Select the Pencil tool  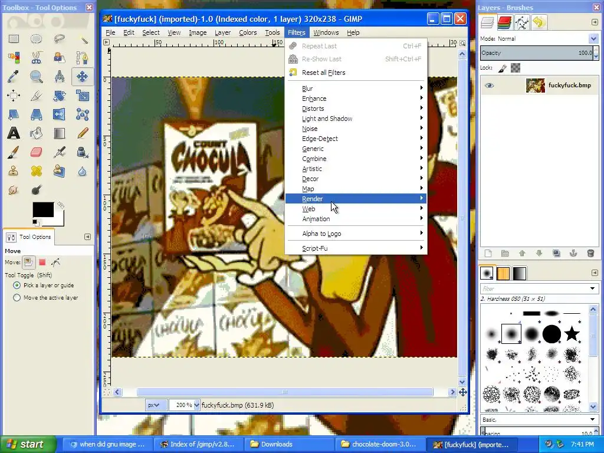click(x=82, y=133)
